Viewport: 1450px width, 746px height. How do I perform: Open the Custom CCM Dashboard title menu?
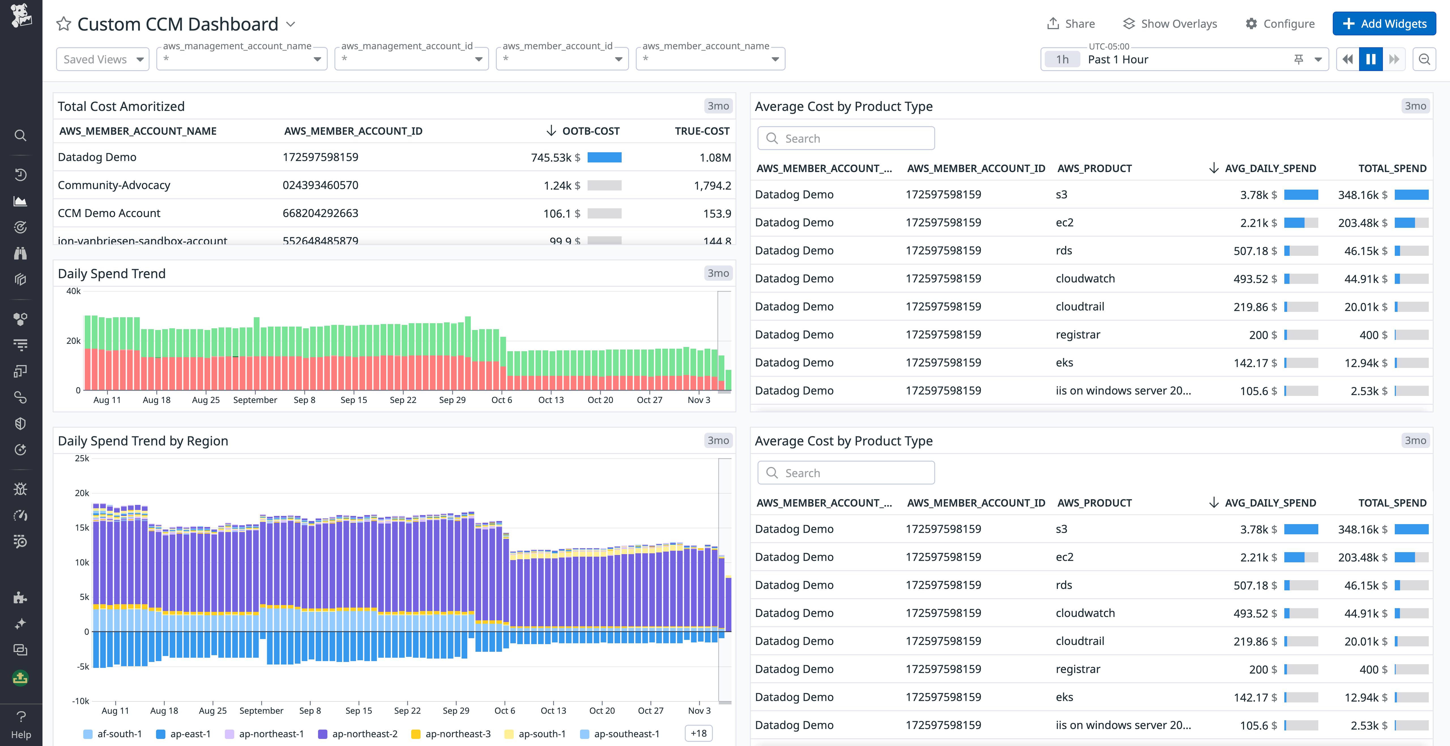coord(291,24)
